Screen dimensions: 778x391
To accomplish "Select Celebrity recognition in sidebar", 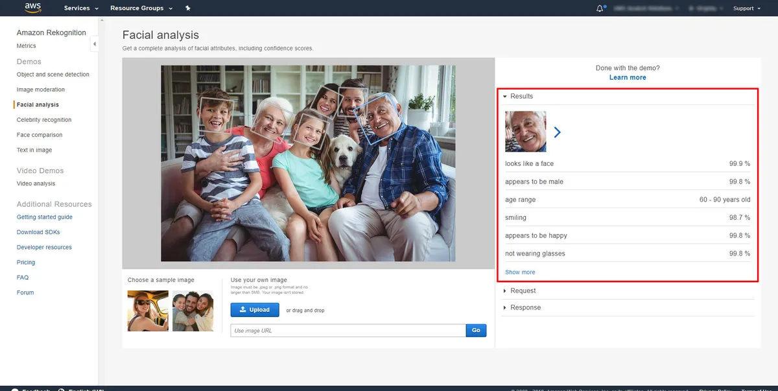I will [44, 120].
